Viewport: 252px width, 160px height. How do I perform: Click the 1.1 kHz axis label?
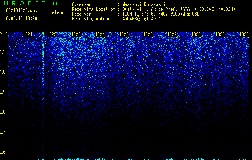[x=3, y=52]
